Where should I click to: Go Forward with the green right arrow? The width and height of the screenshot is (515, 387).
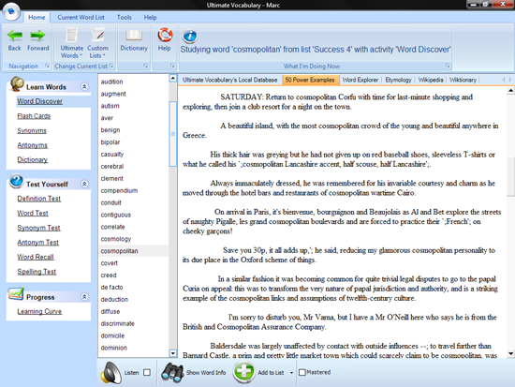click(x=37, y=36)
